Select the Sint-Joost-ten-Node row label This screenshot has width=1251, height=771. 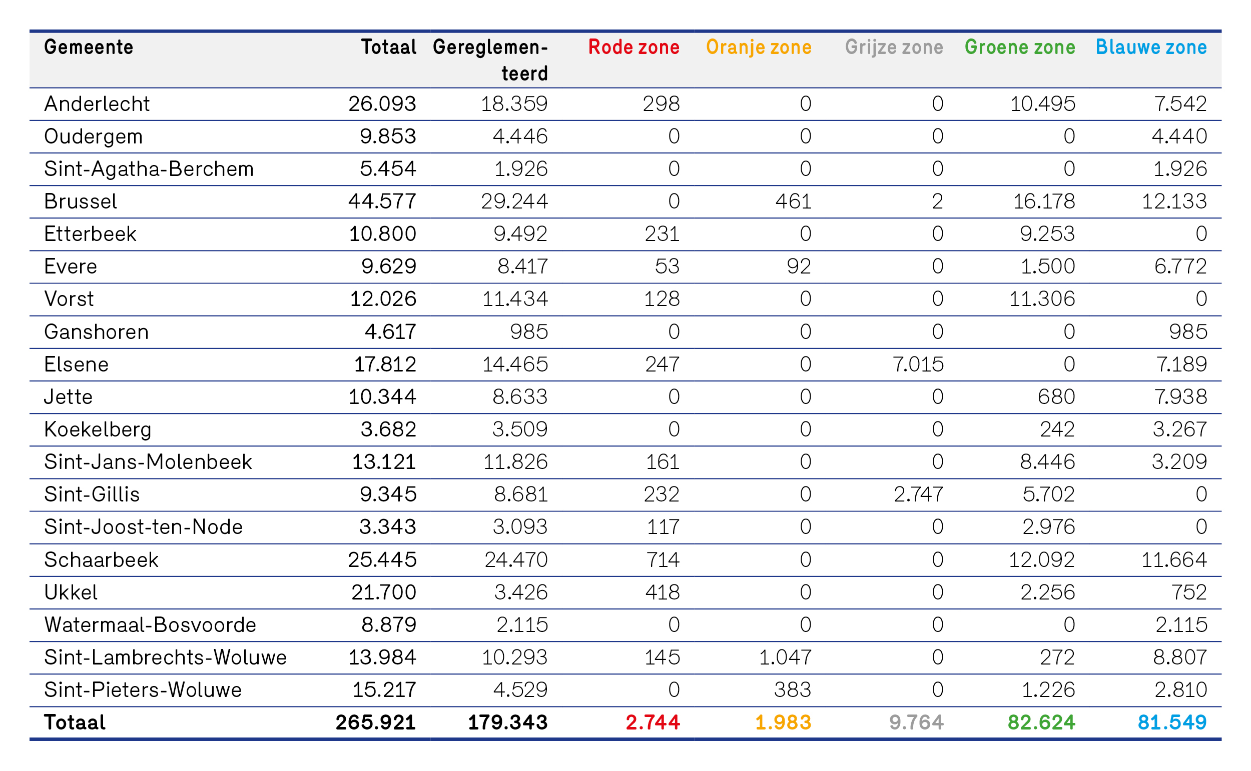pyautogui.click(x=144, y=526)
